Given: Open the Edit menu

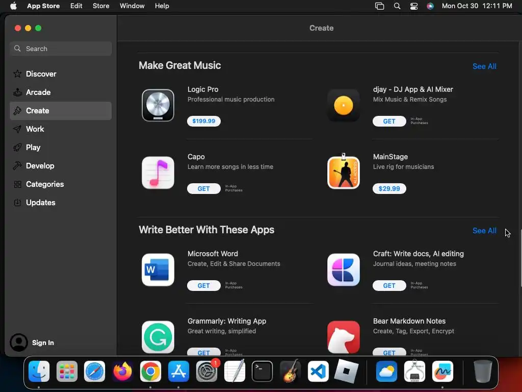Looking at the screenshot, I should tap(76, 6).
